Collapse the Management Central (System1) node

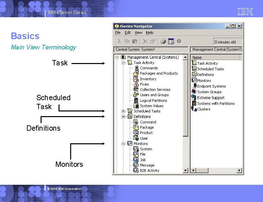pos(117,57)
